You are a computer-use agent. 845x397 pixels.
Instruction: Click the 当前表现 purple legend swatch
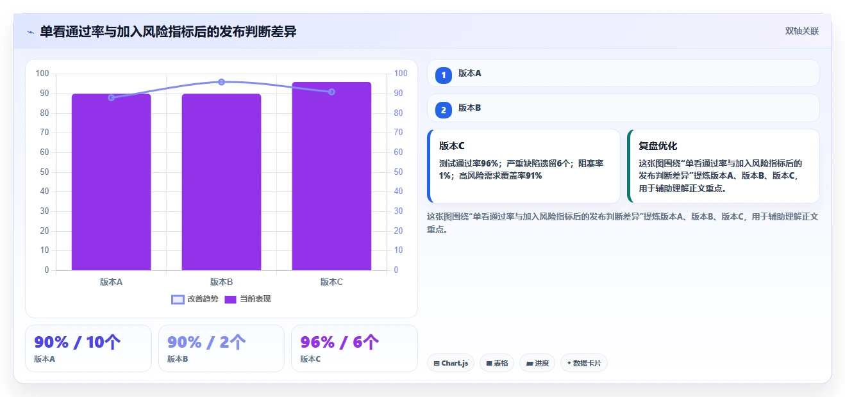[231, 299]
